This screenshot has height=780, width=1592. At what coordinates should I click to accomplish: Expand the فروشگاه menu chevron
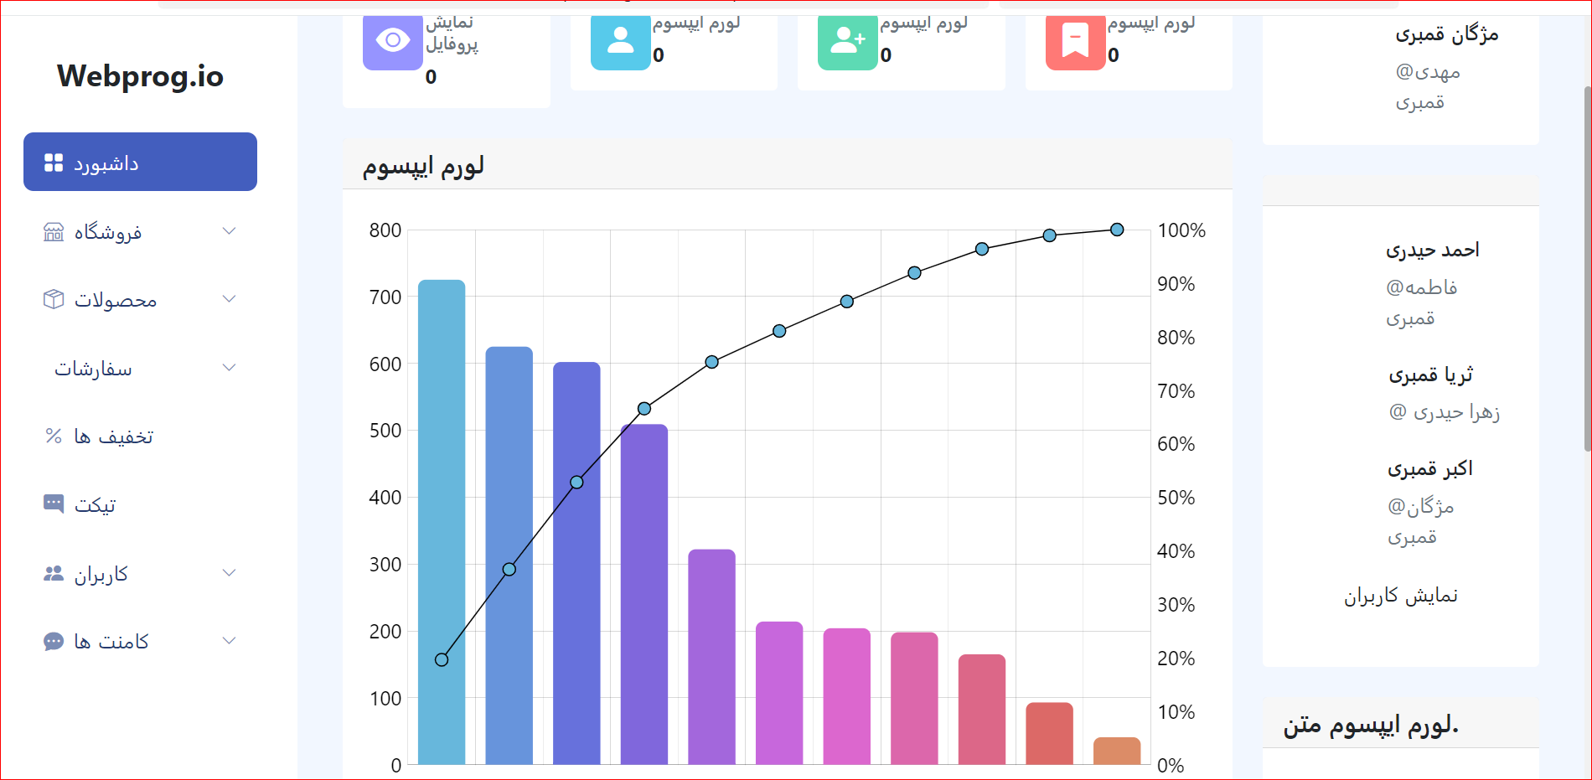click(x=229, y=230)
